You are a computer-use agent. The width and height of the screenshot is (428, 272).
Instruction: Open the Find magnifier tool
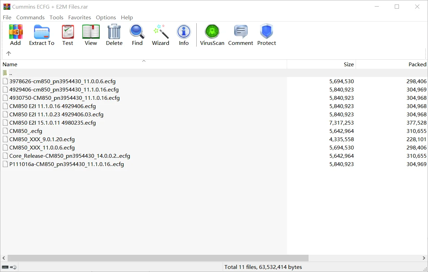pyautogui.click(x=137, y=35)
